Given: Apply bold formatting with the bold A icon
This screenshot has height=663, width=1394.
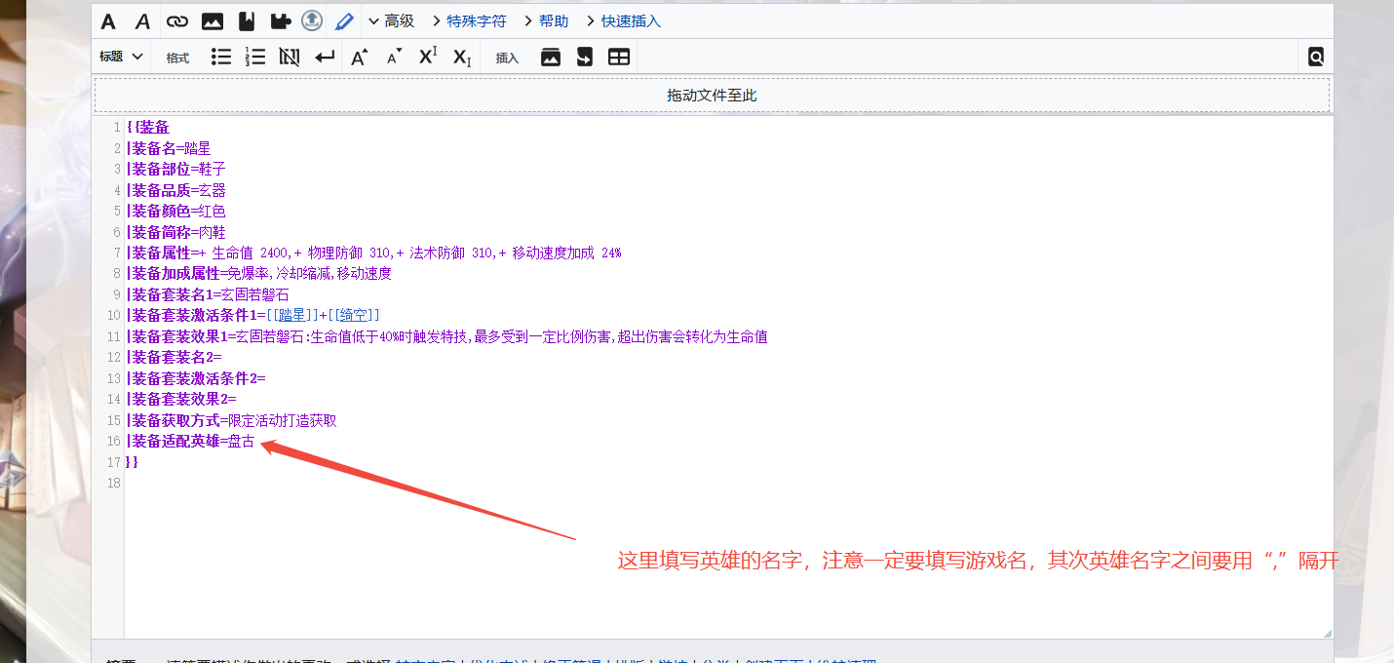Looking at the screenshot, I should coord(108,21).
